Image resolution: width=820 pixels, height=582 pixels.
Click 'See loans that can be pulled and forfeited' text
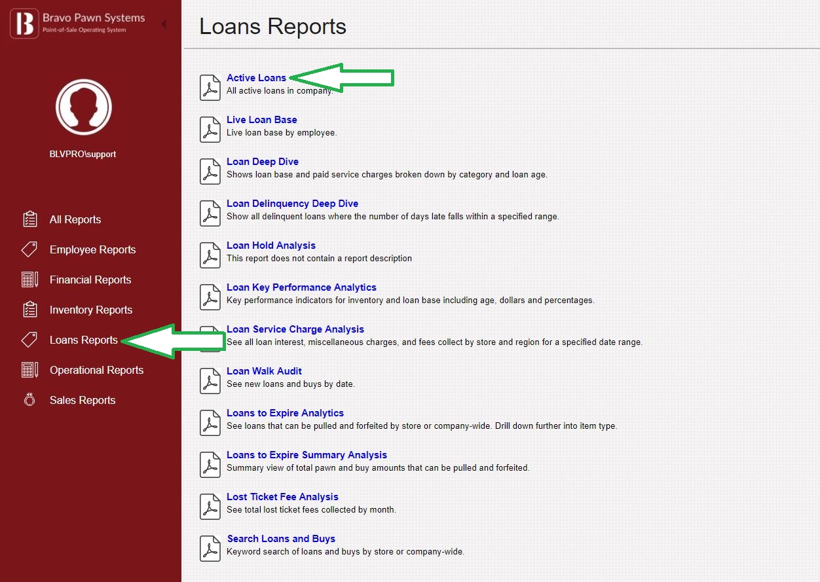(x=422, y=426)
